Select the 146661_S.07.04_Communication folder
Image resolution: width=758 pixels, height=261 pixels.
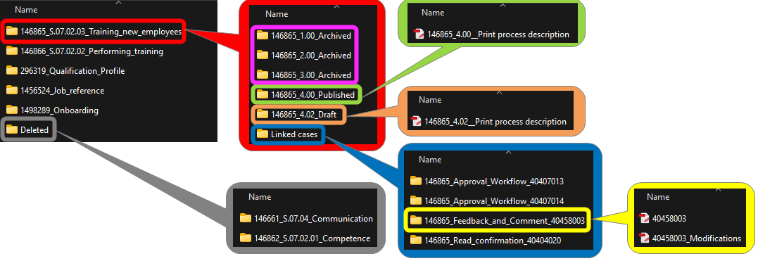[x=306, y=219]
